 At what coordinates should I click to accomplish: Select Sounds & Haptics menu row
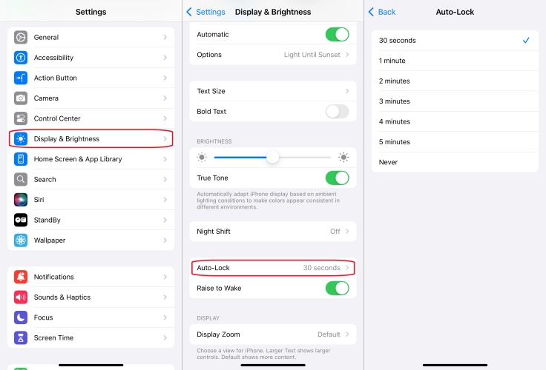point(91,297)
